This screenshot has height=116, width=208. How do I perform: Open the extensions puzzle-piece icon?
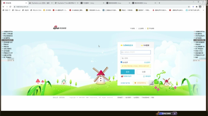pyautogui.click(x=197, y=7)
